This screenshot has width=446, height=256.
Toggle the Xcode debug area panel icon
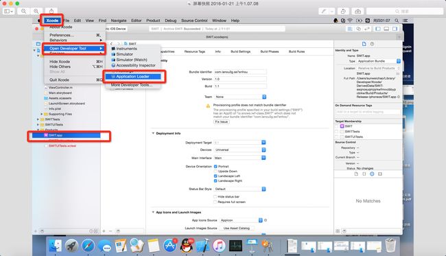386,29
